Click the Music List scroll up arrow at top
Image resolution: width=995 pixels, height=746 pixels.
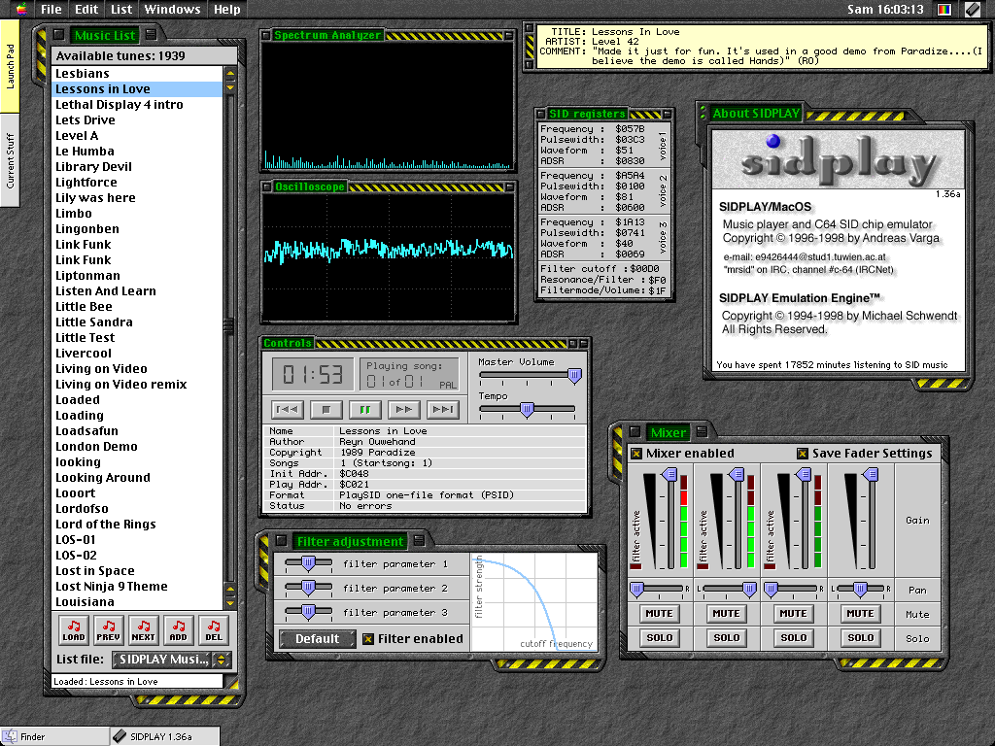[x=230, y=74]
